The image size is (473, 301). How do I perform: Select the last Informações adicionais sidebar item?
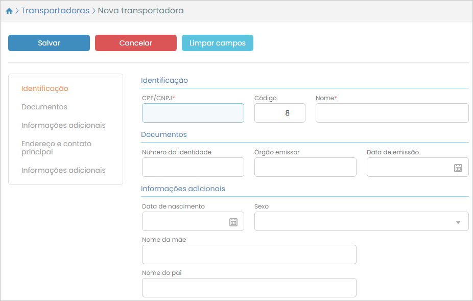tap(63, 170)
